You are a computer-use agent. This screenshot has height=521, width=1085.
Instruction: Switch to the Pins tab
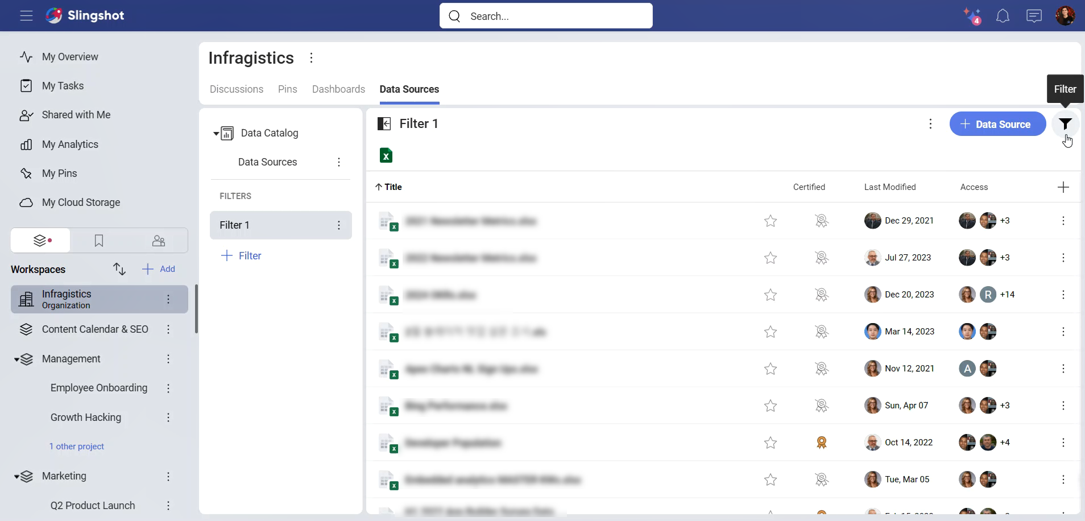point(288,89)
